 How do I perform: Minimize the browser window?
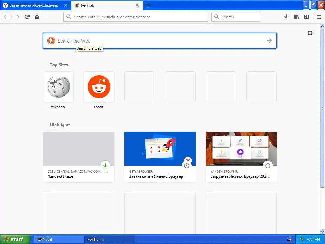(x=306, y=5)
